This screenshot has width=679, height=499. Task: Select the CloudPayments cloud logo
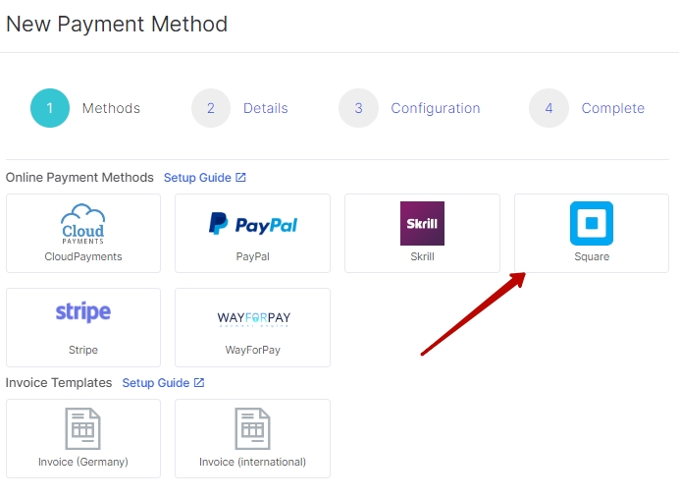tap(82, 223)
